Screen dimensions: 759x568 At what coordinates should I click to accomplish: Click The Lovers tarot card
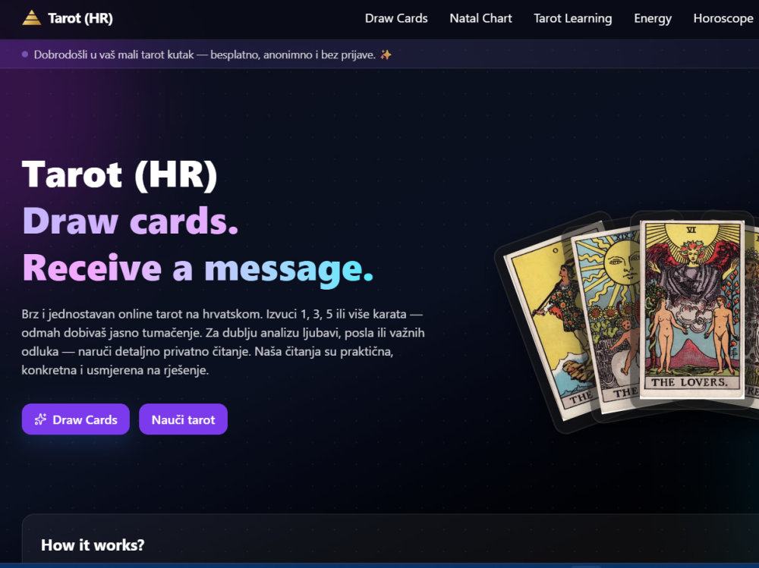(x=691, y=309)
